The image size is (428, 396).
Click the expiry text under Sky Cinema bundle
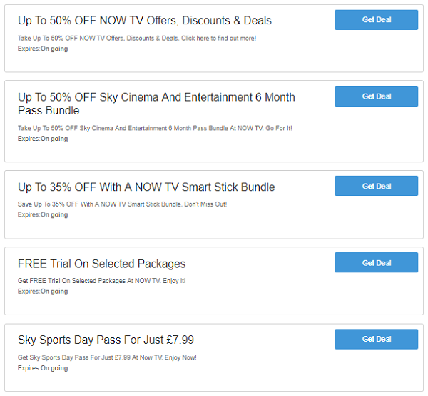click(x=43, y=139)
